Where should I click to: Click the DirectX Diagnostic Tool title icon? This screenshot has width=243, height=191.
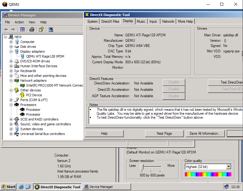(x=87, y=15)
